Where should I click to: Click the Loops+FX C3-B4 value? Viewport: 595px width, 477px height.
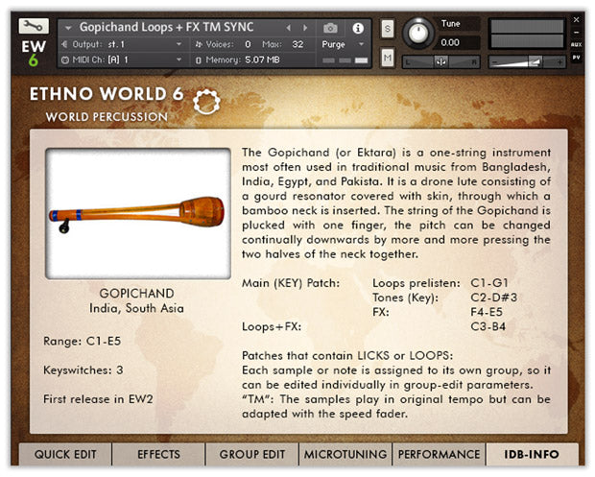pos(488,326)
